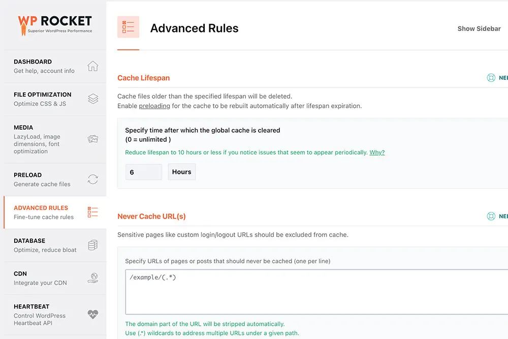Open the Hours unit dropdown
Viewport: 508px width, 339px height.
click(181, 171)
